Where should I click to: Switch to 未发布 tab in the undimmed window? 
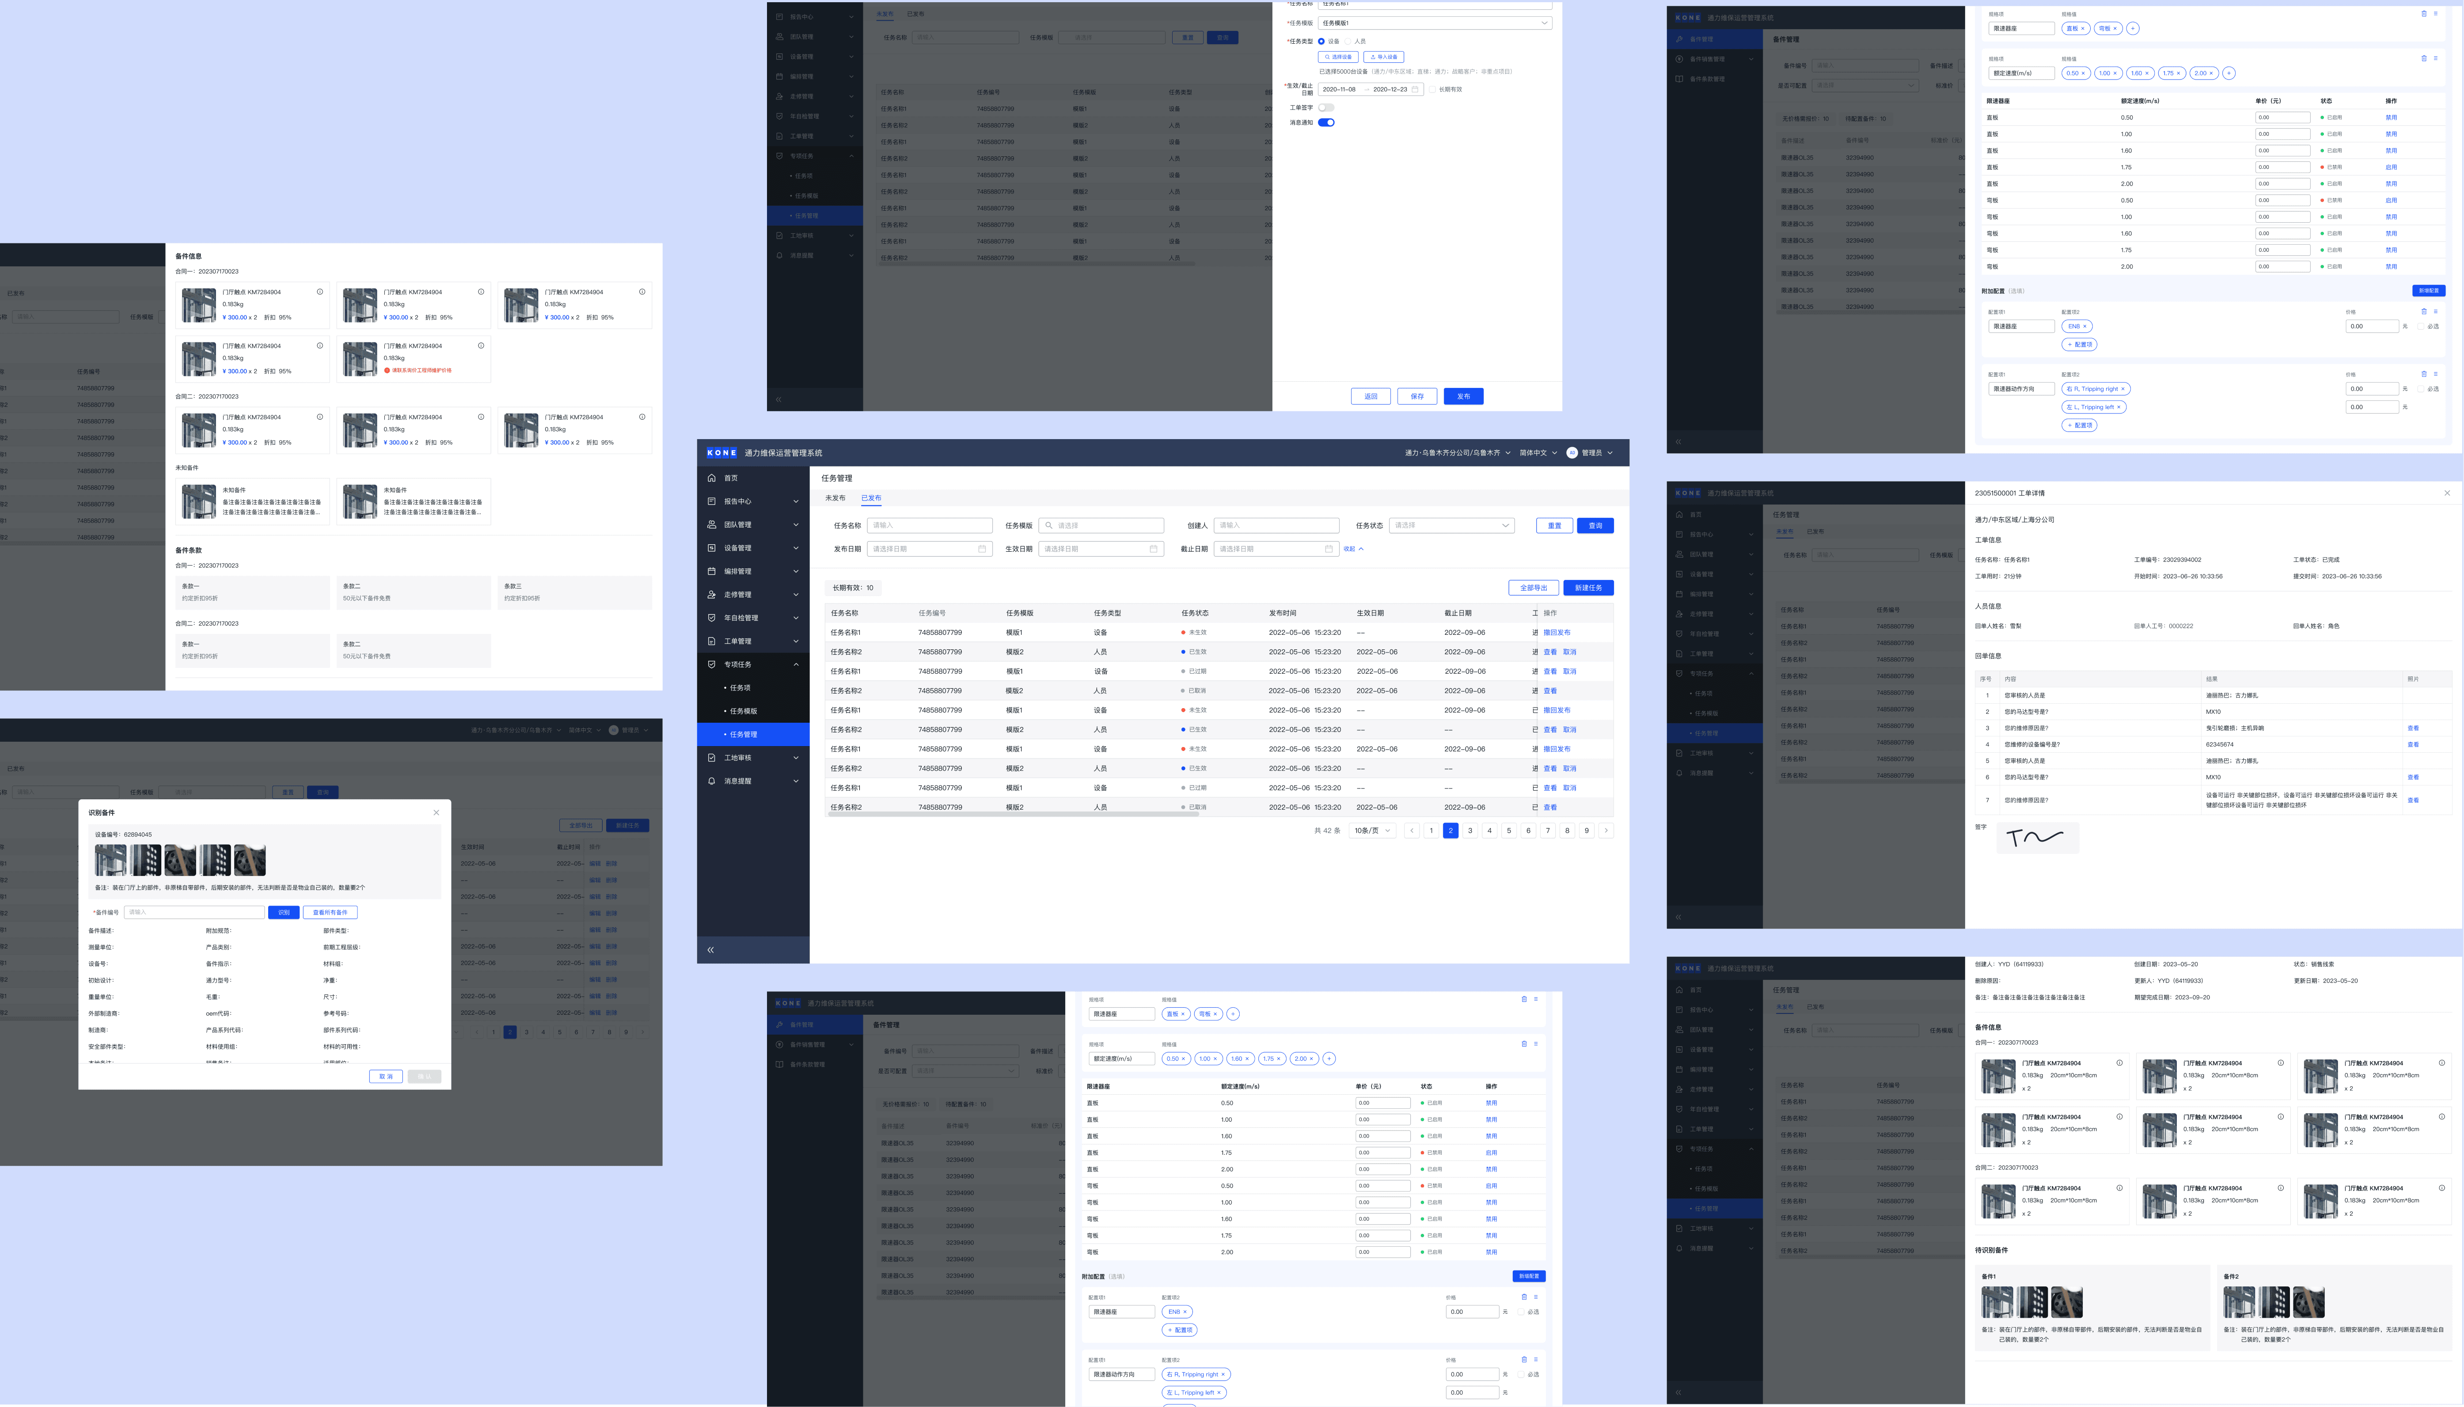tap(835, 499)
